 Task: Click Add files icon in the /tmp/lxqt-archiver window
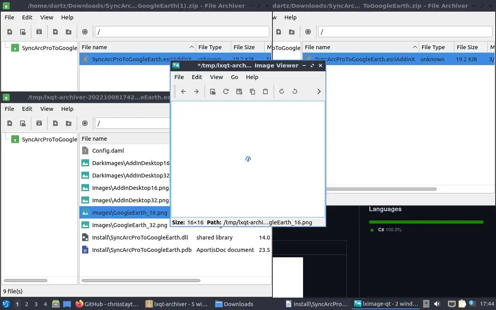point(55,123)
